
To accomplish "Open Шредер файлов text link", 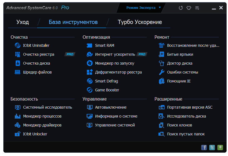I will 37,72.
